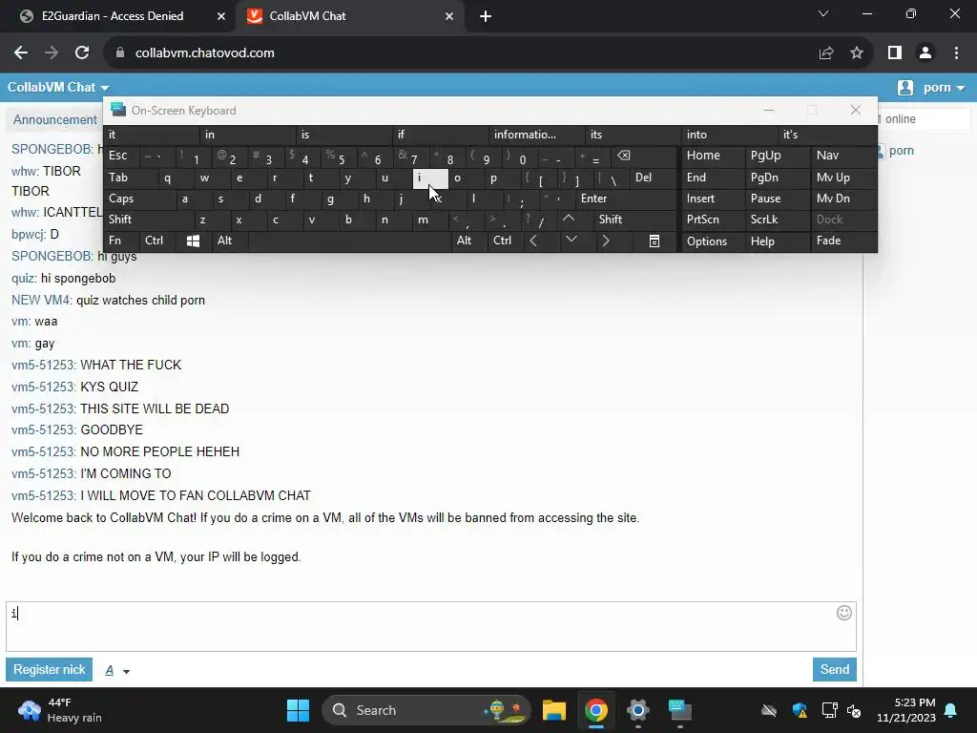Image resolution: width=977 pixels, height=733 pixels.
Task: Click the up arrow key on keyboard
Action: pyautogui.click(x=569, y=219)
